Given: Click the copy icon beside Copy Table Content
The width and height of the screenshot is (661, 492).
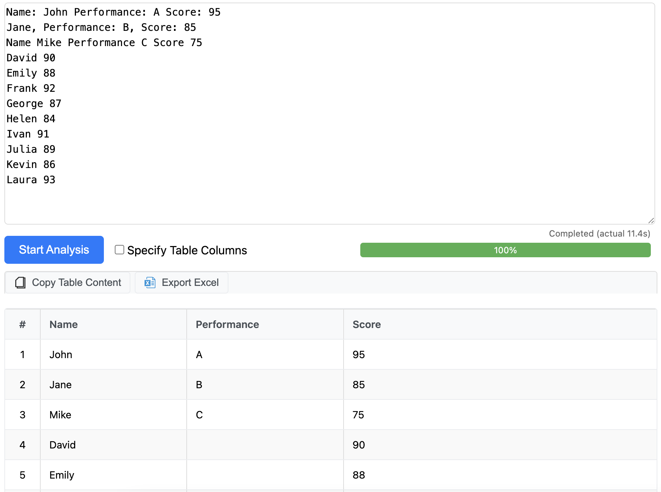Looking at the screenshot, I should pyautogui.click(x=20, y=283).
